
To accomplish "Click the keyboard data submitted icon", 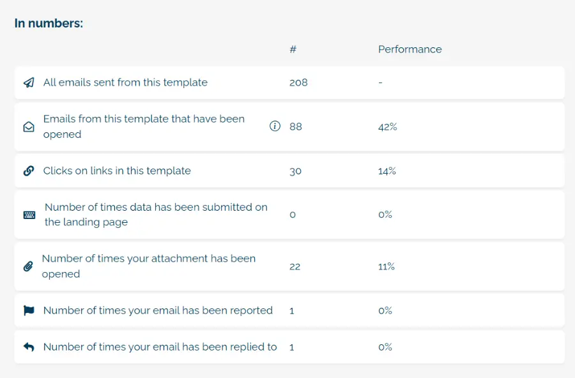I will point(29,215).
